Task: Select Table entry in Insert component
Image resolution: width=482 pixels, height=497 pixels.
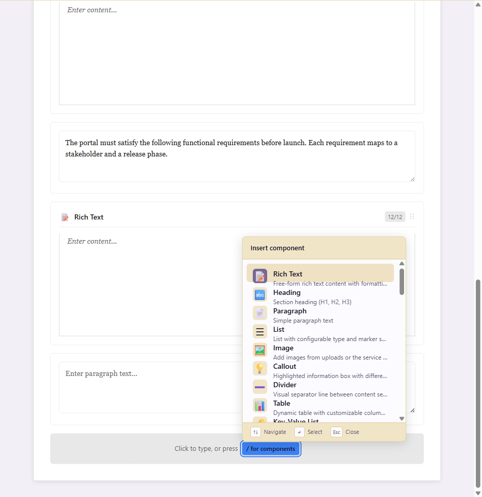Action: coord(320,407)
